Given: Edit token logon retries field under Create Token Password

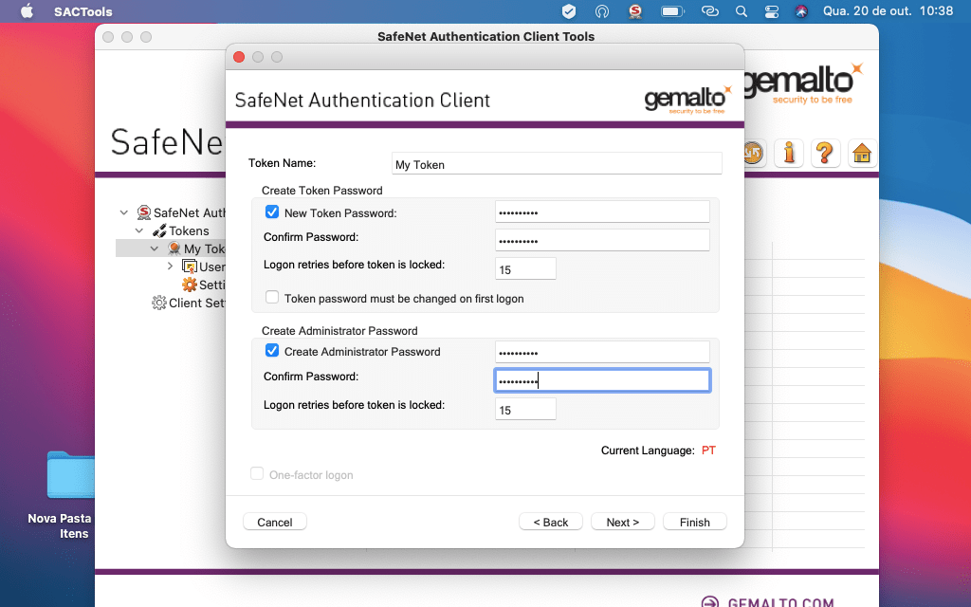Looking at the screenshot, I should (525, 268).
